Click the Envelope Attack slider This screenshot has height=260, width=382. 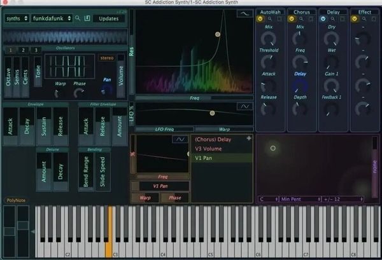10,127
